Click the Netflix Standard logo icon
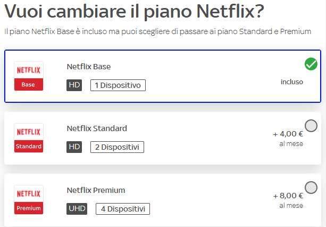Image resolution: width=326 pixels, height=227 pixels. tap(28, 138)
